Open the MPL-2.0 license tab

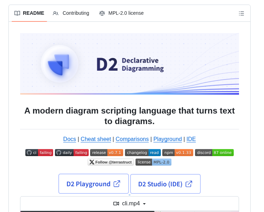click(121, 13)
